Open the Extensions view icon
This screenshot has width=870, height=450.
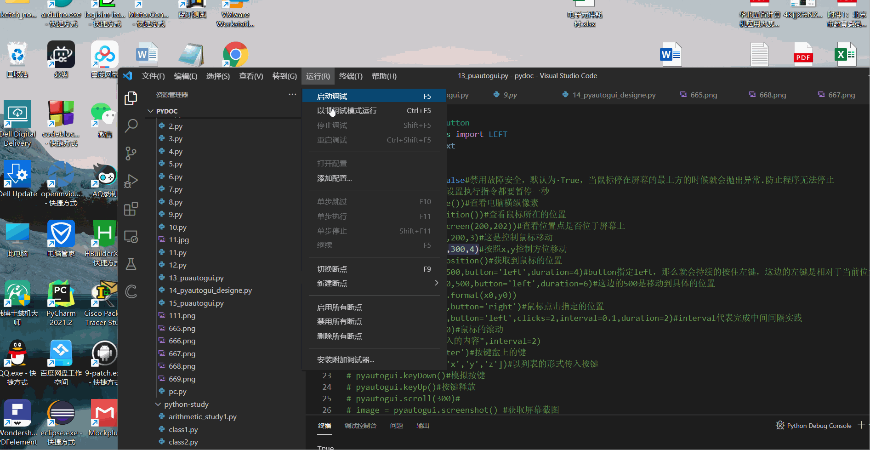point(131,209)
